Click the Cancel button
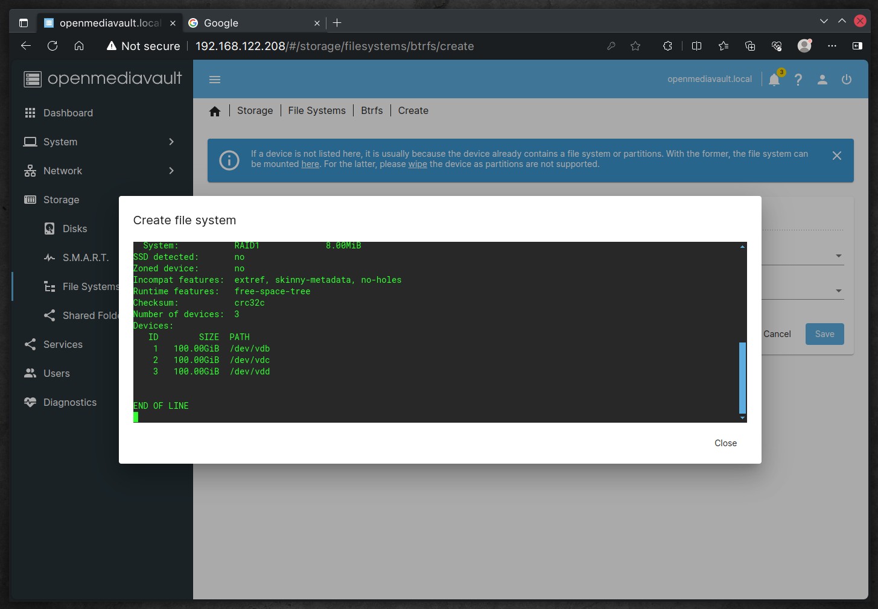 [x=777, y=334]
